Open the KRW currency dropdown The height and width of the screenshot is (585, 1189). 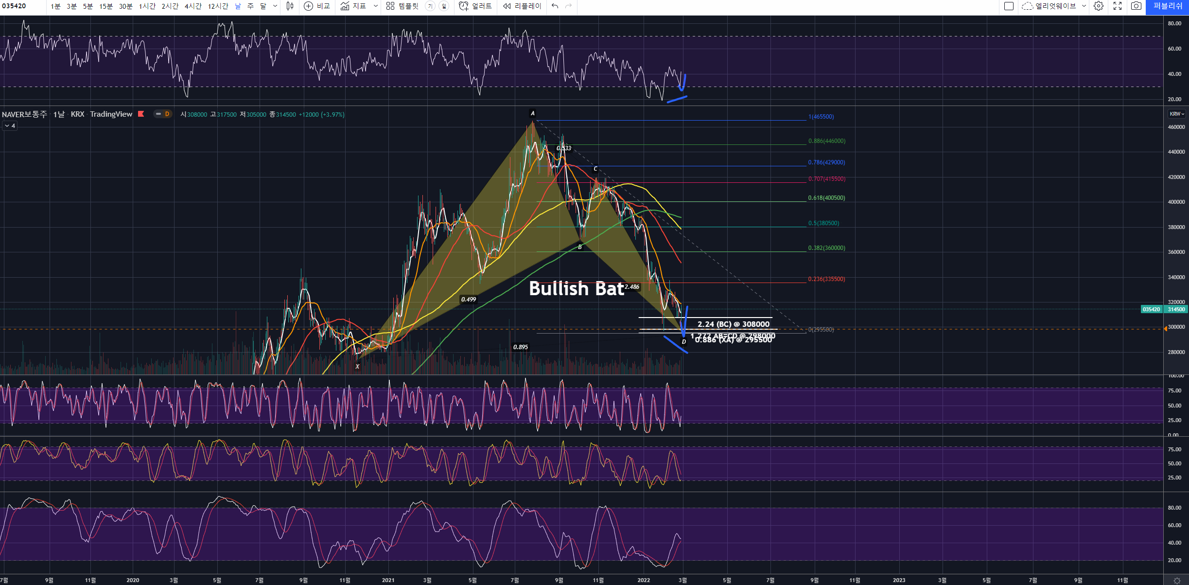click(x=1176, y=114)
